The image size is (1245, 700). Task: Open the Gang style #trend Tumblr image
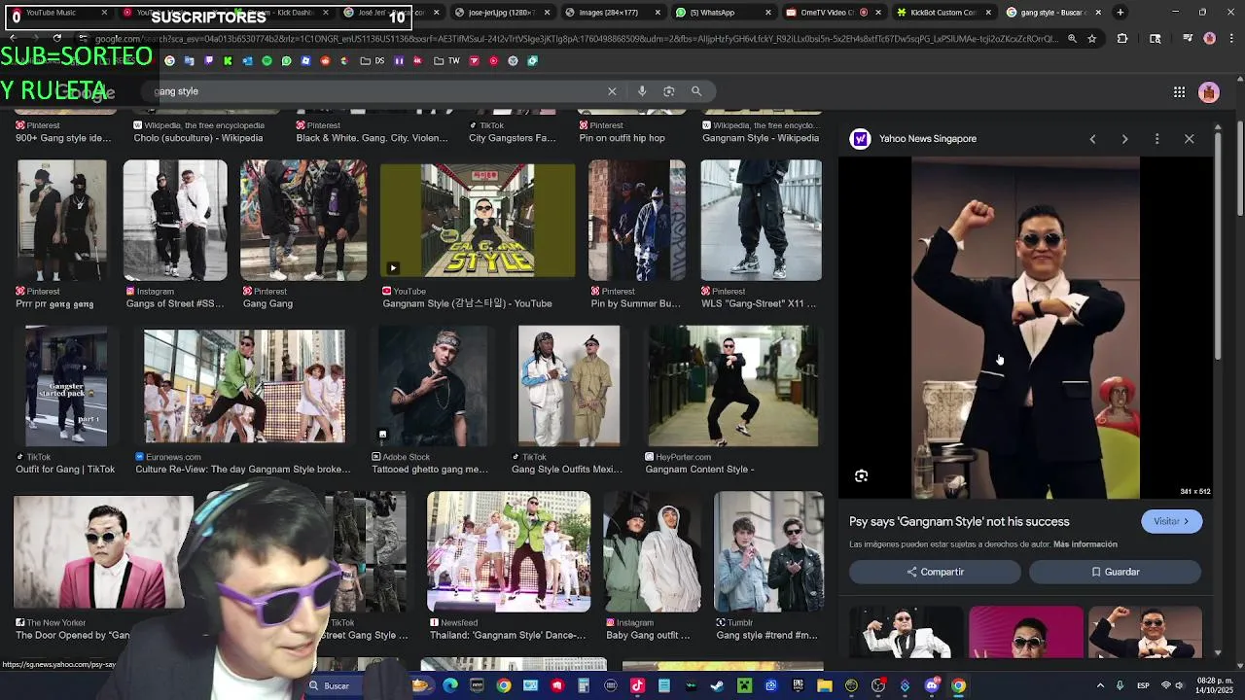[768, 552]
